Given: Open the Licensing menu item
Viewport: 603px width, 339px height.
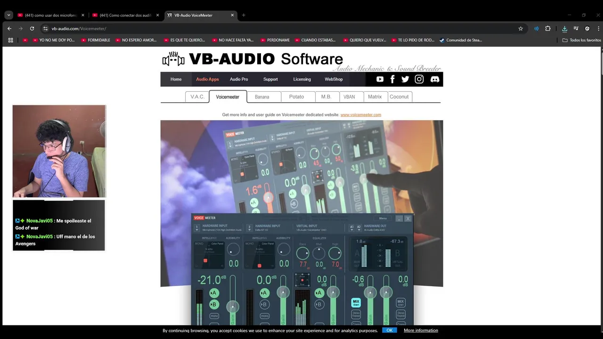Looking at the screenshot, I should tap(302, 79).
